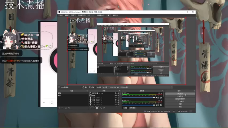Switch to the 转场特效 tab

tap(133, 108)
